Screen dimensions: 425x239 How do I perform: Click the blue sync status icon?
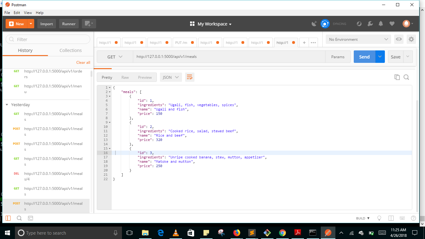tap(325, 24)
